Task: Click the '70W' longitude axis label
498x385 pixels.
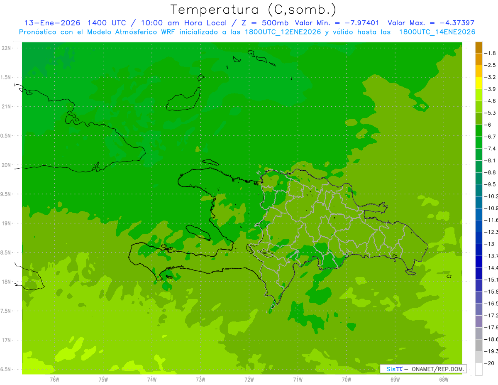Action: point(347,380)
